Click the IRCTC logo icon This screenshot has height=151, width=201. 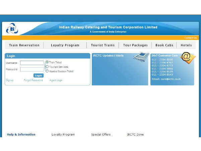pyautogui.click(x=11, y=28)
